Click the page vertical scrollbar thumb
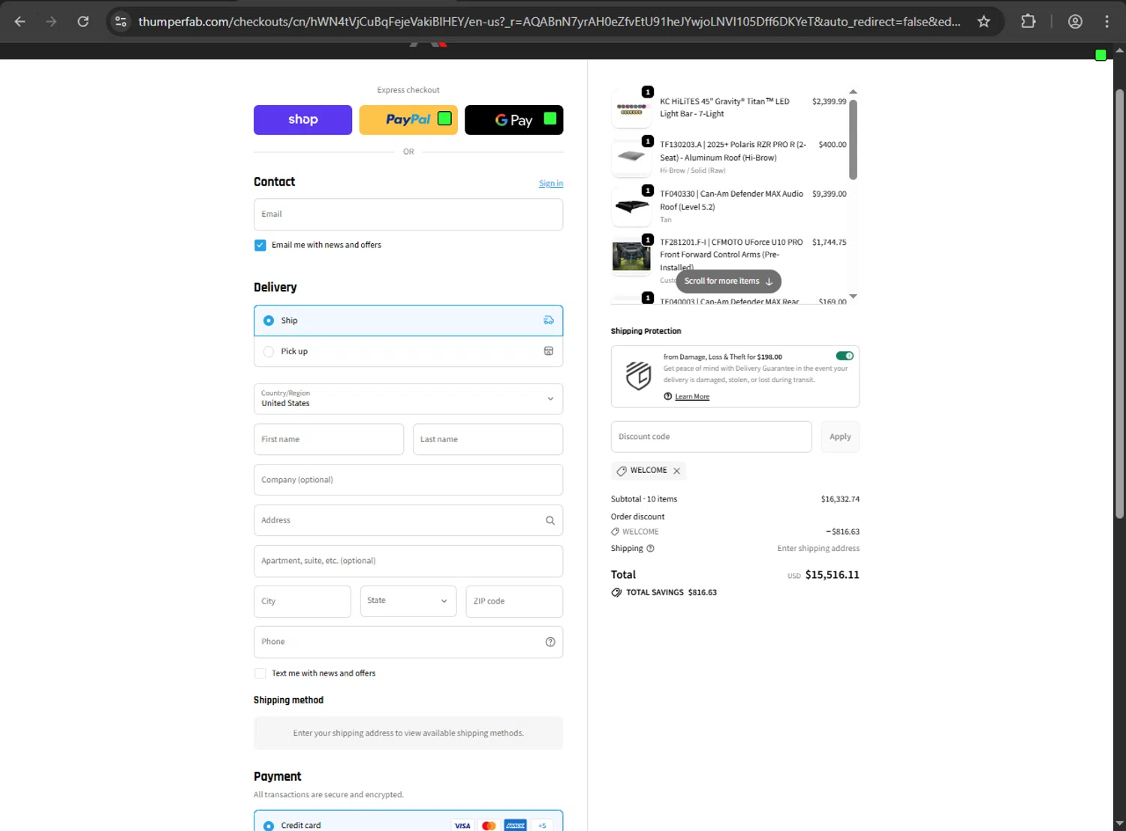 click(1119, 304)
